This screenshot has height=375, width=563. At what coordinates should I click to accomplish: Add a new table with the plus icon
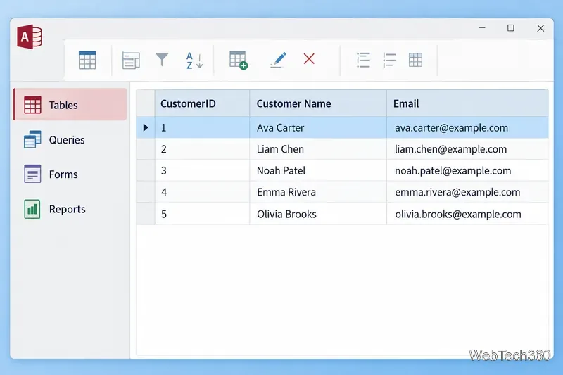click(239, 60)
